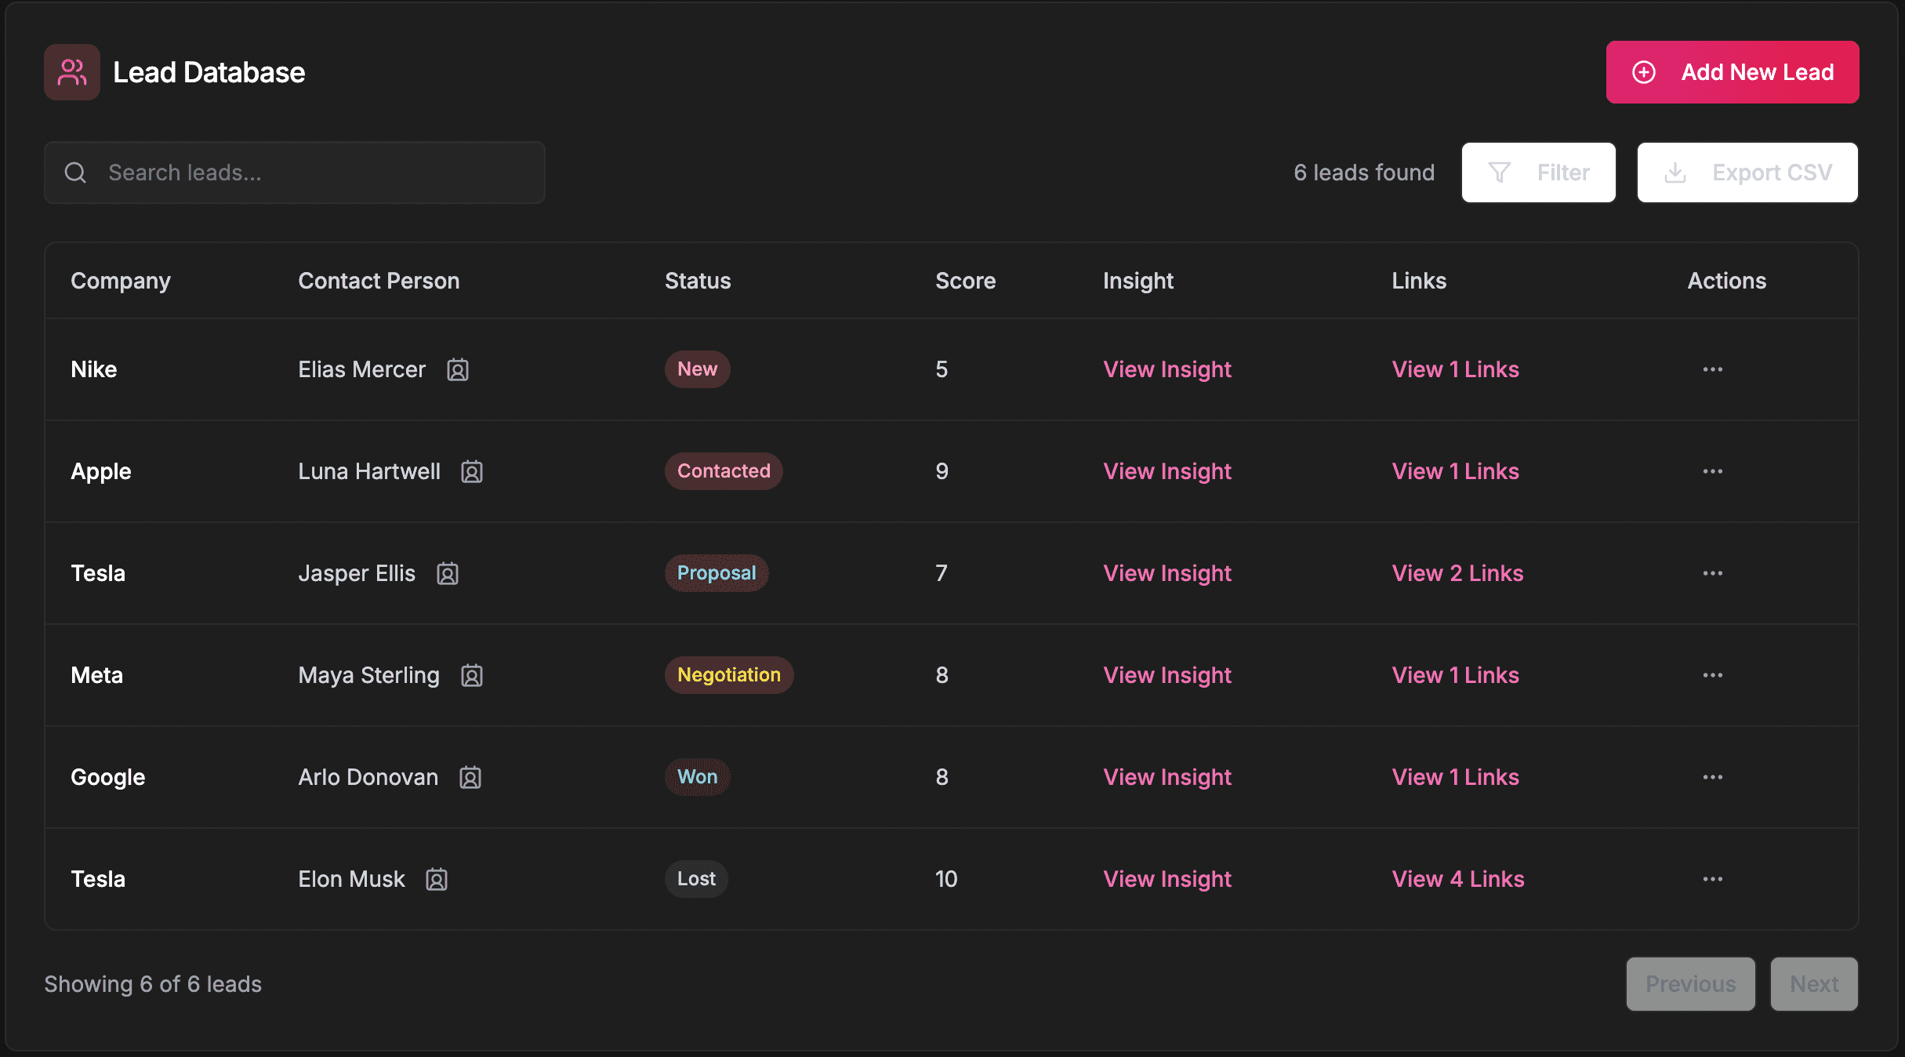Click the Next page button
The height and width of the screenshot is (1057, 1905).
coord(1814,984)
